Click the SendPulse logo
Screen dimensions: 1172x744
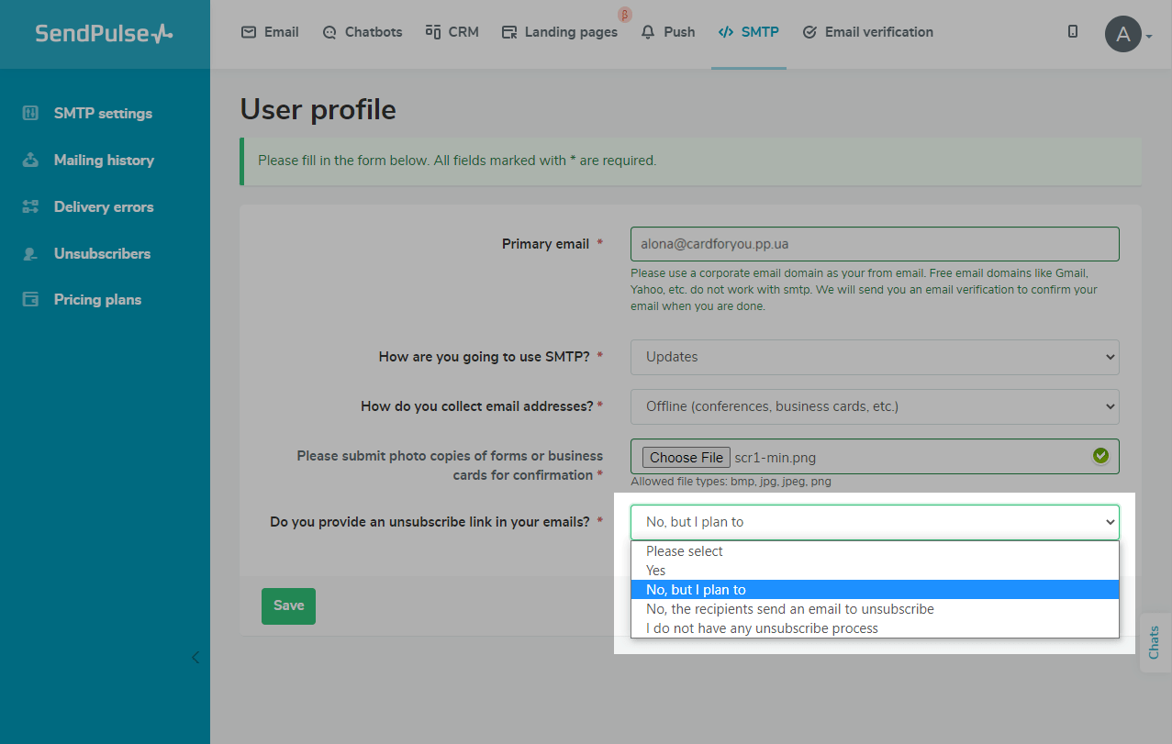point(104,34)
